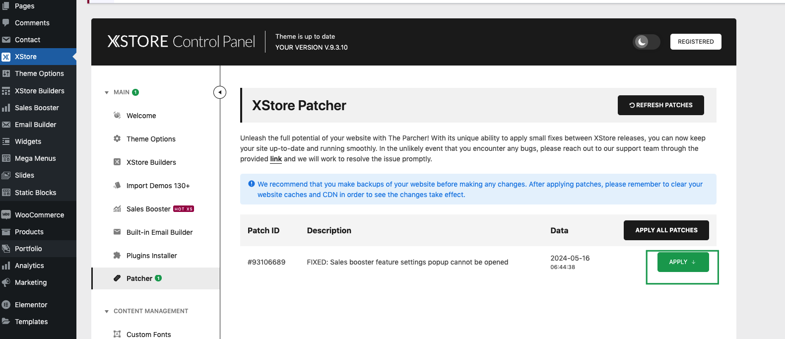Click the Patcher bandage icon
The height and width of the screenshot is (339, 785).
(117, 278)
